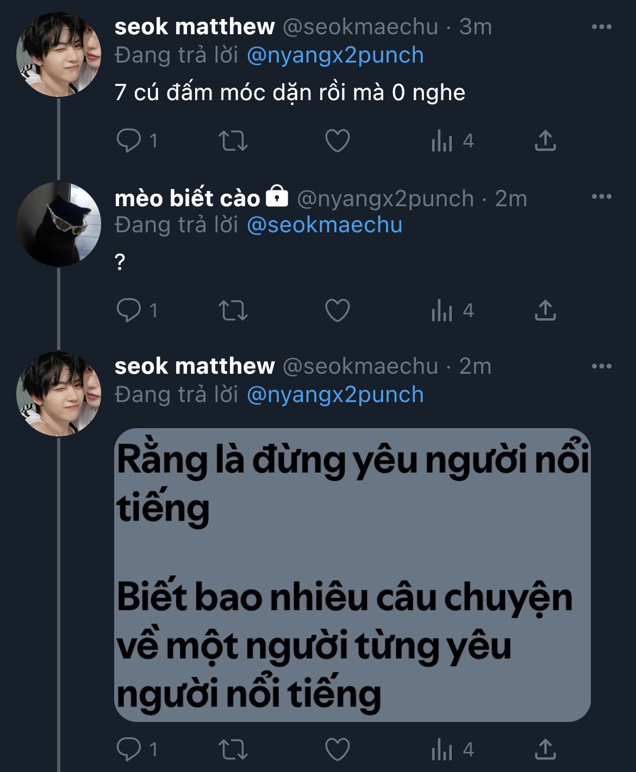Retweet the tweet with lyric image
The height and width of the screenshot is (772, 636).
click(233, 750)
